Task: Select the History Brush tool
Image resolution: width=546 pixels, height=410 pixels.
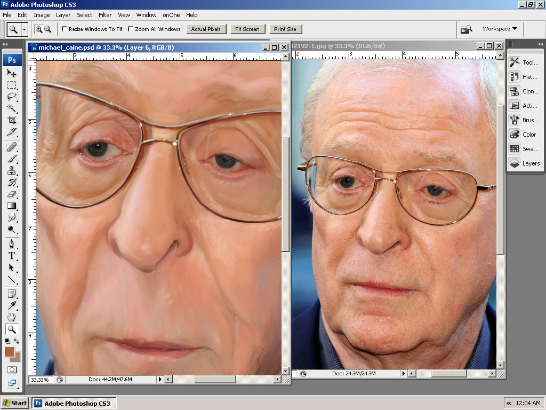Action: tap(12, 183)
